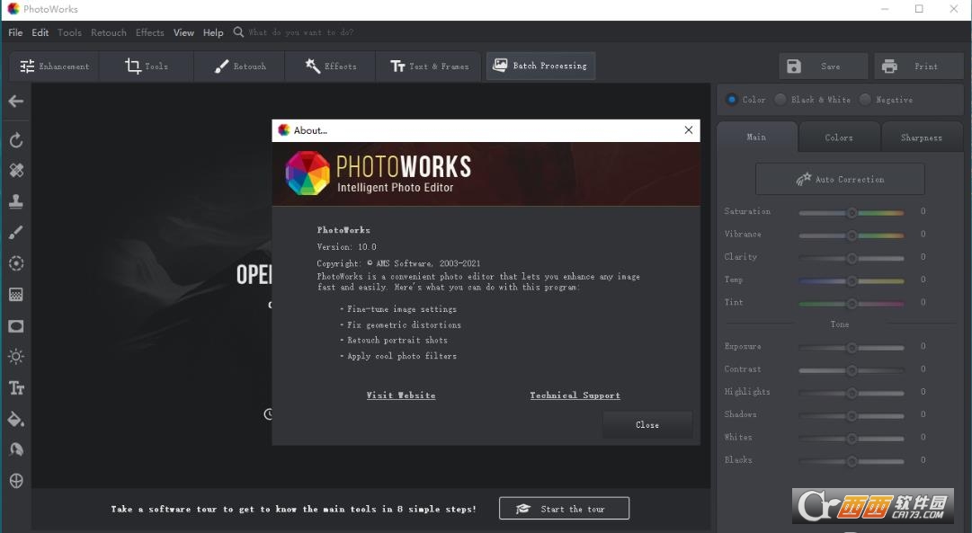972x533 pixels.
Task: Click the back arrow in the left sidebar
Action: point(16,101)
